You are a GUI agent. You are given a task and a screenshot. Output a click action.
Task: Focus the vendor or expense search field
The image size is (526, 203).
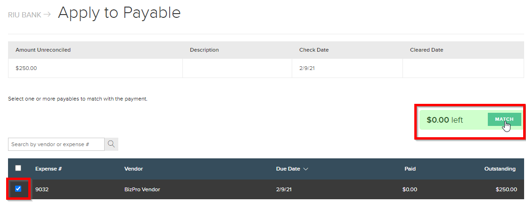[x=57, y=144]
